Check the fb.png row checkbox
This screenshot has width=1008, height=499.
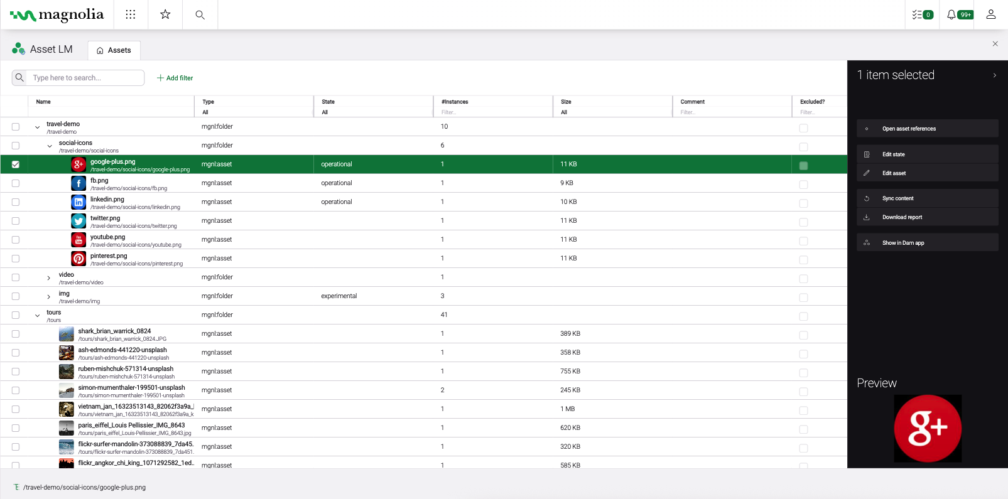click(16, 183)
